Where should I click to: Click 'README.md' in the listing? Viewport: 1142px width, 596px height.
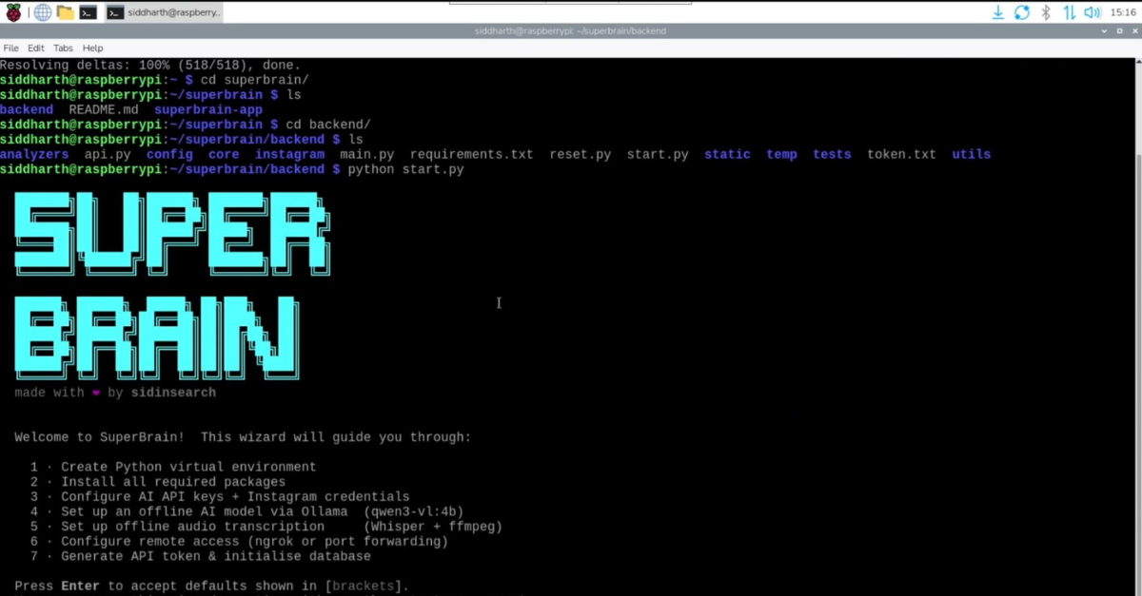pos(104,110)
